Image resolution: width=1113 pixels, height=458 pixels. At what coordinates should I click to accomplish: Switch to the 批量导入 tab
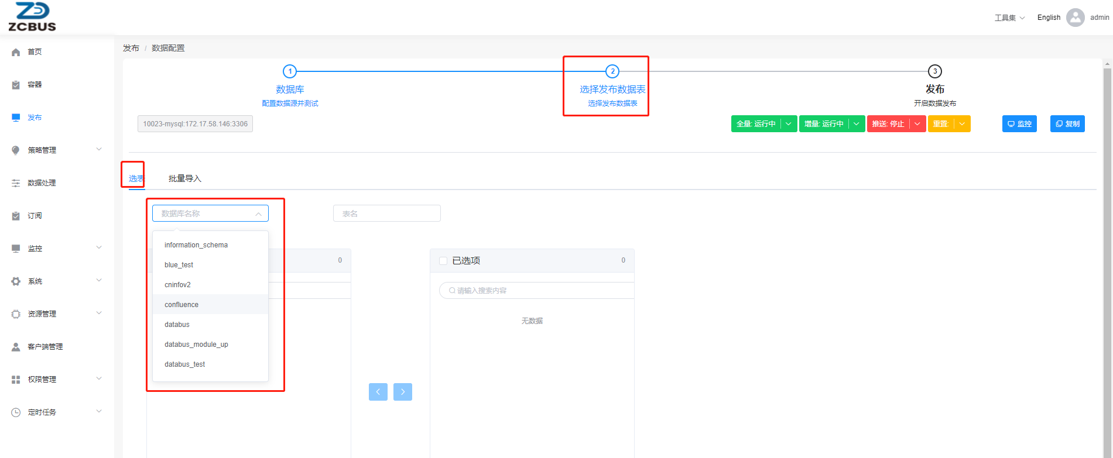[184, 178]
